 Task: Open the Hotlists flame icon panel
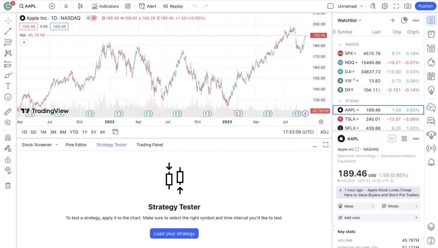coord(431,62)
